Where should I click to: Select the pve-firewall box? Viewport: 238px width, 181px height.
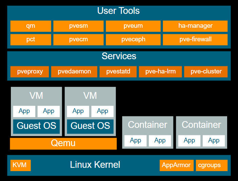(x=195, y=39)
